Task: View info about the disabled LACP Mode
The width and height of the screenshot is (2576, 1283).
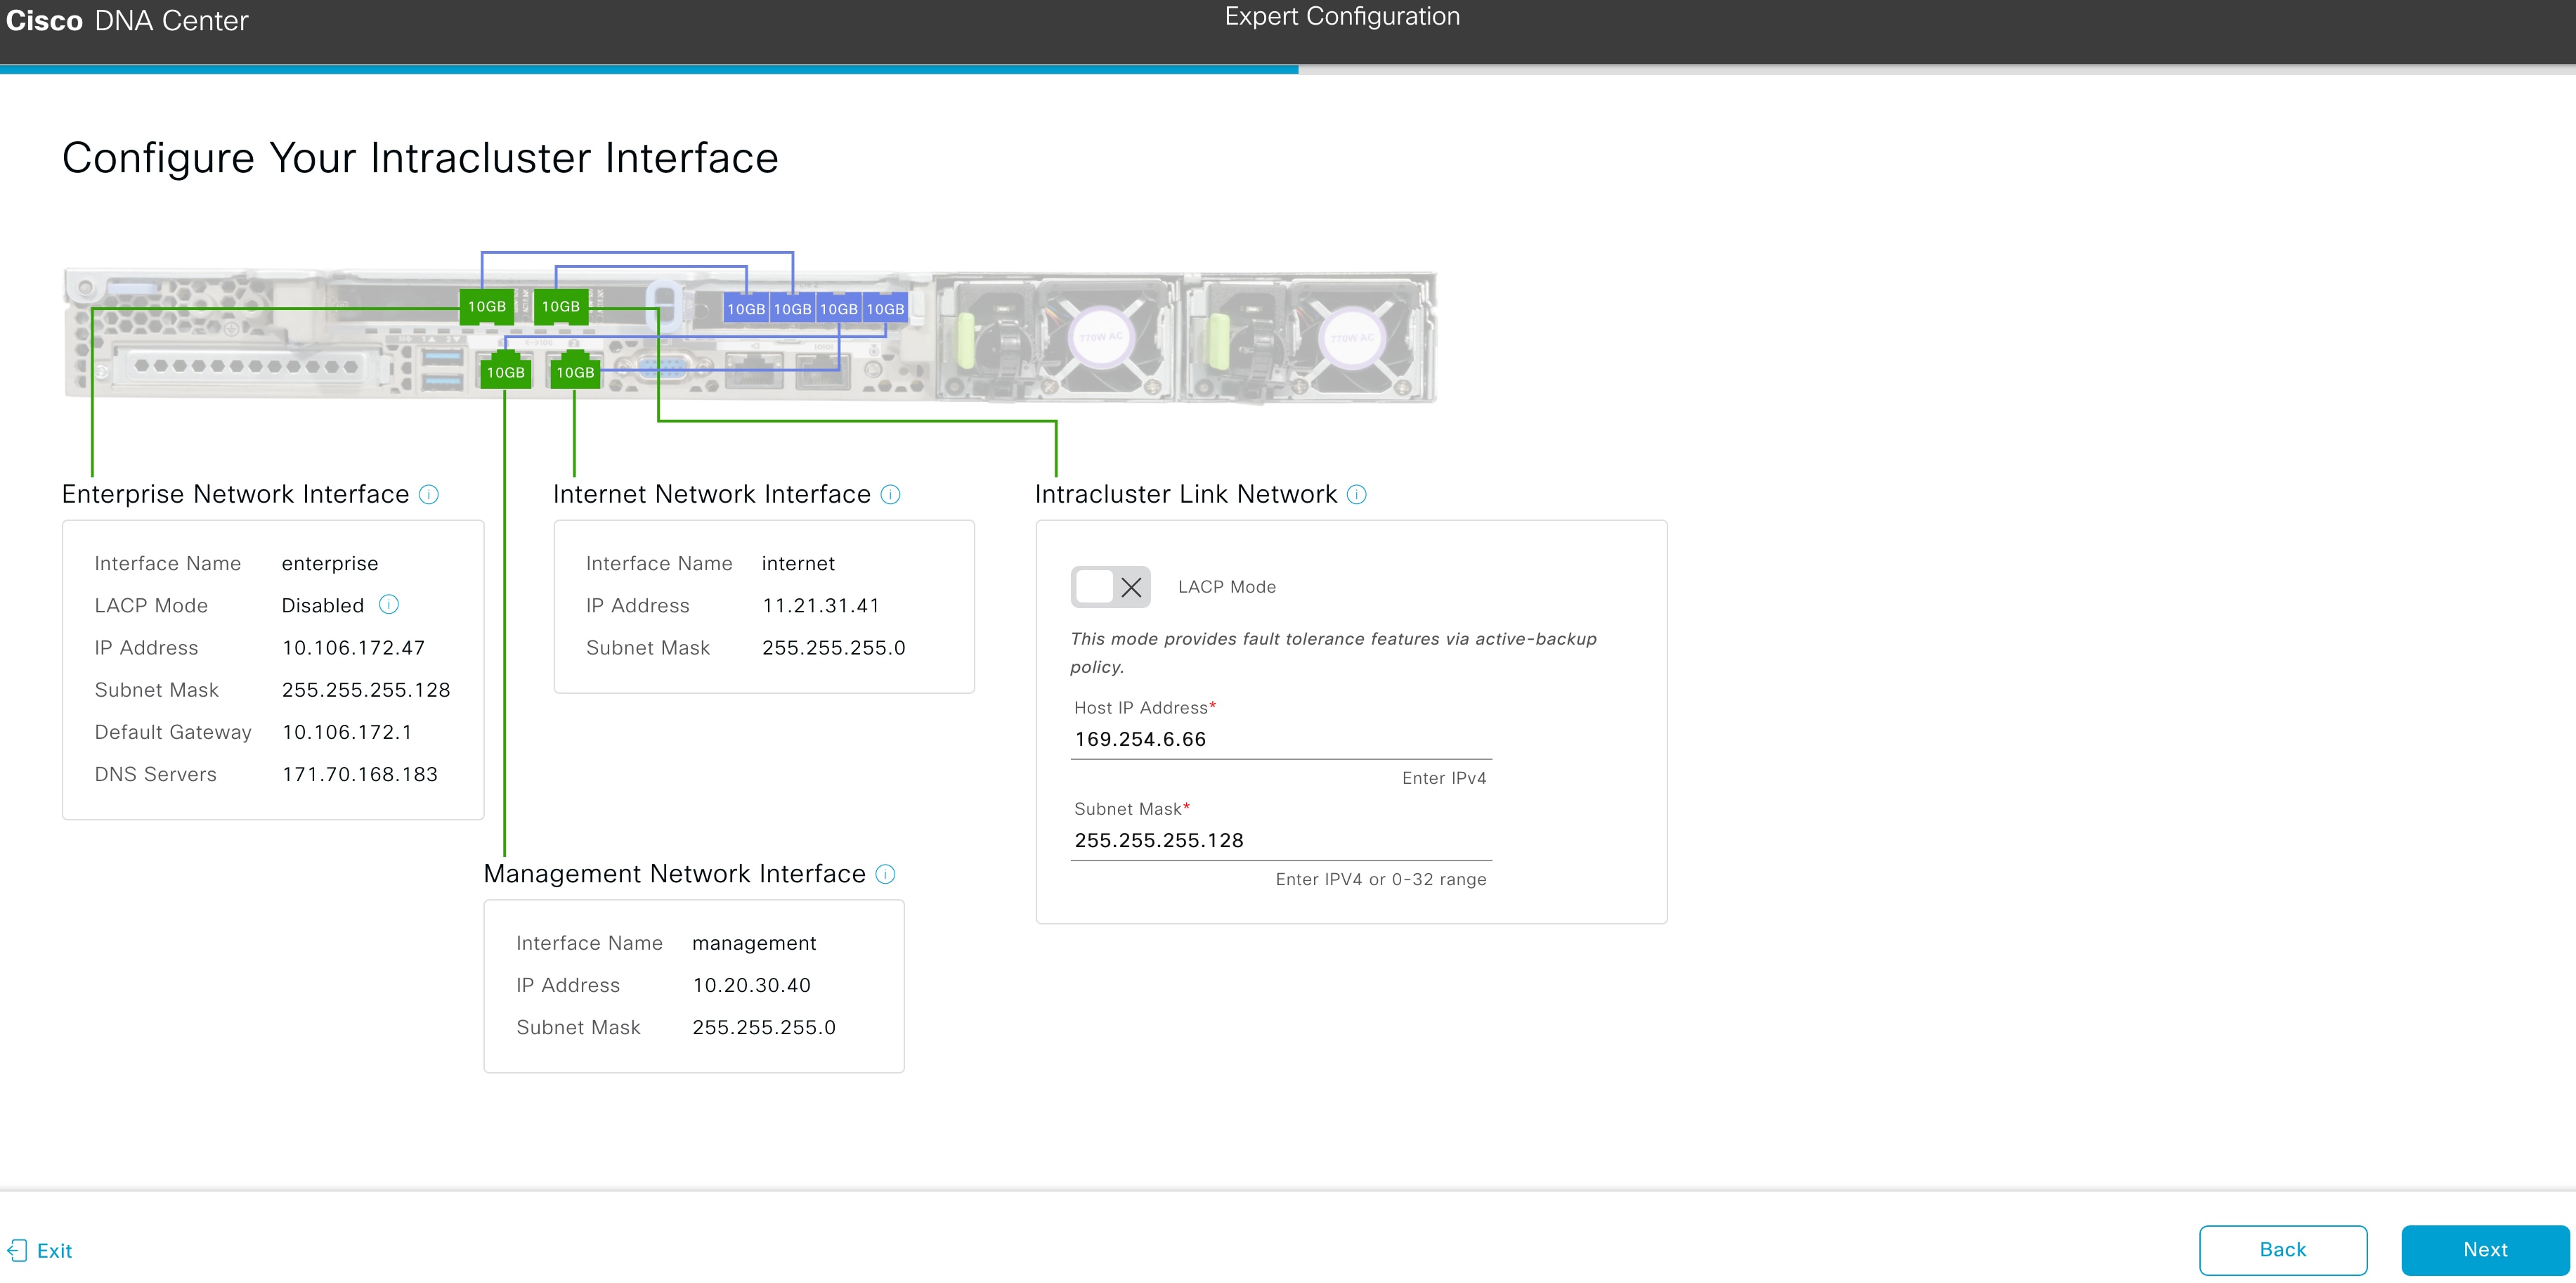Action: [388, 605]
